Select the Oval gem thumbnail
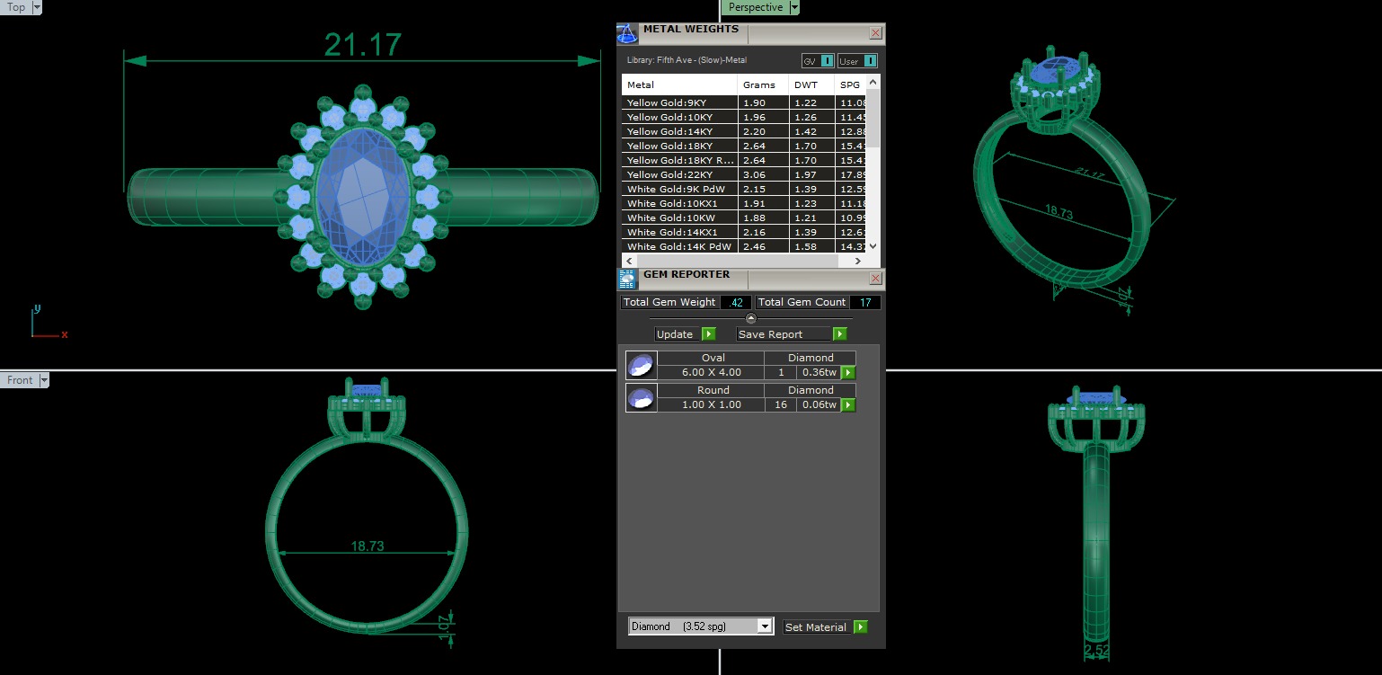This screenshot has height=675, width=1382. [x=641, y=366]
